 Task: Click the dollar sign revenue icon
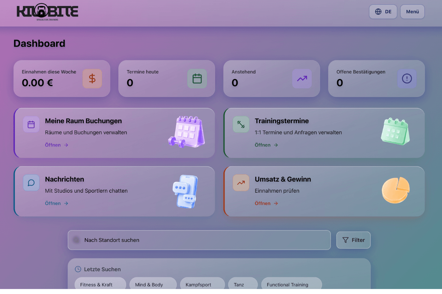click(x=92, y=78)
